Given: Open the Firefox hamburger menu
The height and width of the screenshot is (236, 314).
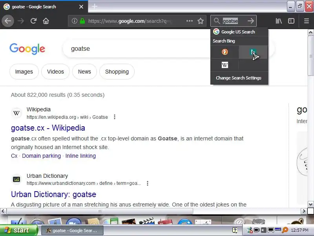Looking at the screenshot, I should coord(306,21).
